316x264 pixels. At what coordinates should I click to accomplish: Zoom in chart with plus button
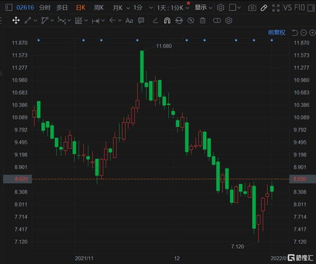point(312,33)
